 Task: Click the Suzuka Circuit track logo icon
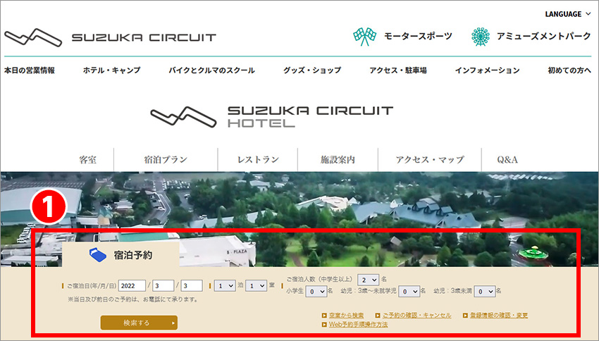pos(33,37)
